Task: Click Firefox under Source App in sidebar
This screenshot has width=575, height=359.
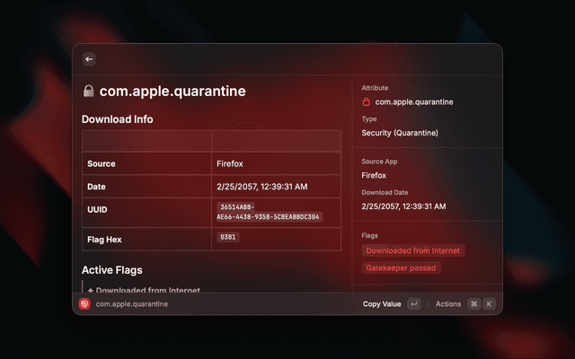Action: (374, 176)
